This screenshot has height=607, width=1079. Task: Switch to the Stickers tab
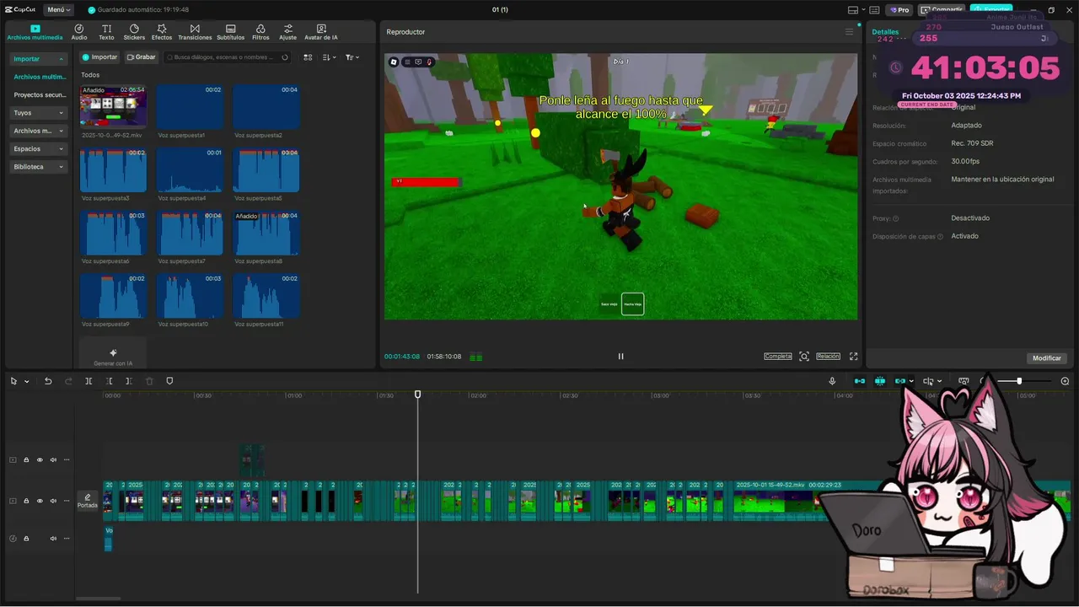(134, 32)
